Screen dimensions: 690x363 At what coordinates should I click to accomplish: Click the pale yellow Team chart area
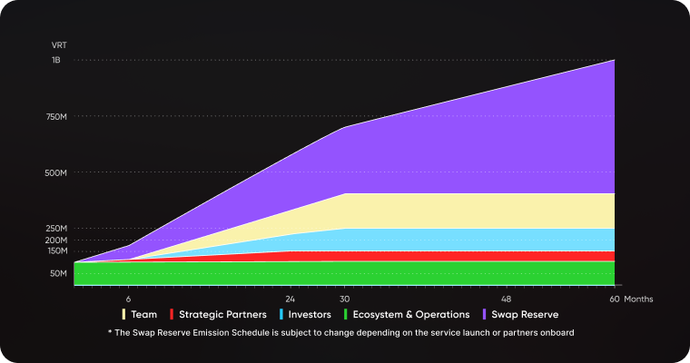[x=472, y=210]
